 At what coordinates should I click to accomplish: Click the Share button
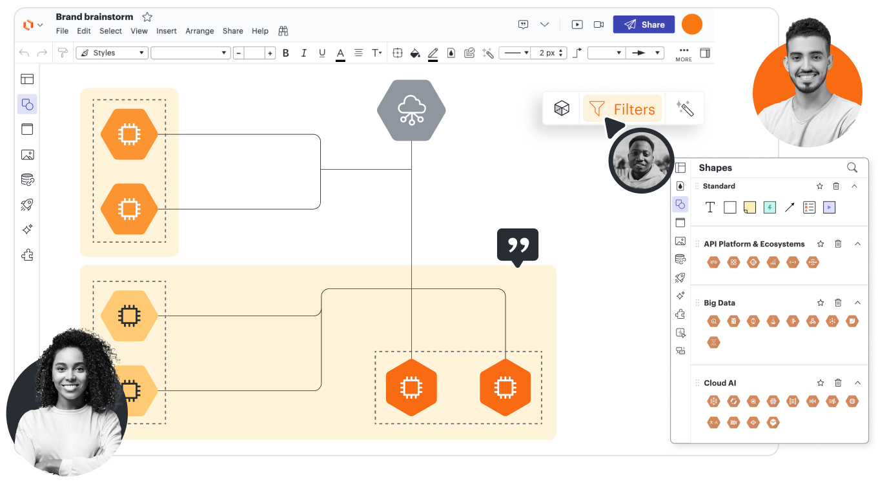644,25
